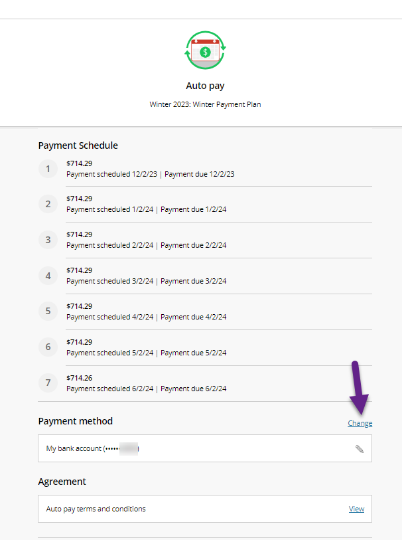Select the payment scheduled 1/2/24 row

[205, 204]
